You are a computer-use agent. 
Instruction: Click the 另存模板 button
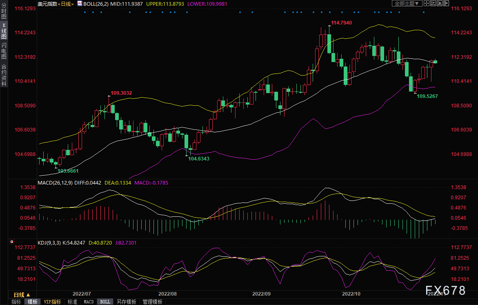pyautogui.click(x=126, y=302)
